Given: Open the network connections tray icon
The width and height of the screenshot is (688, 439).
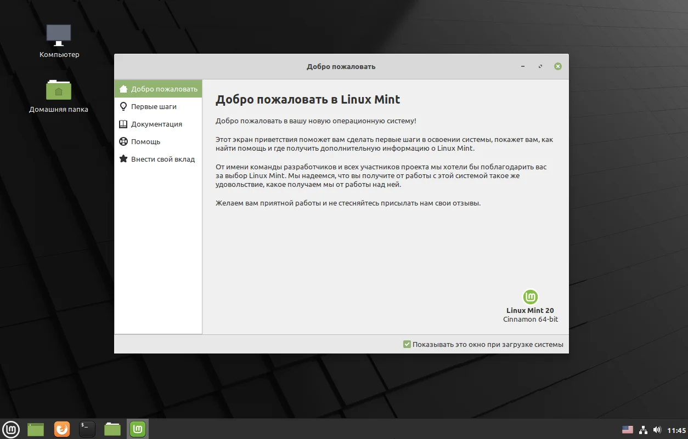Looking at the screenshot, I should click(x=643, y=430).
